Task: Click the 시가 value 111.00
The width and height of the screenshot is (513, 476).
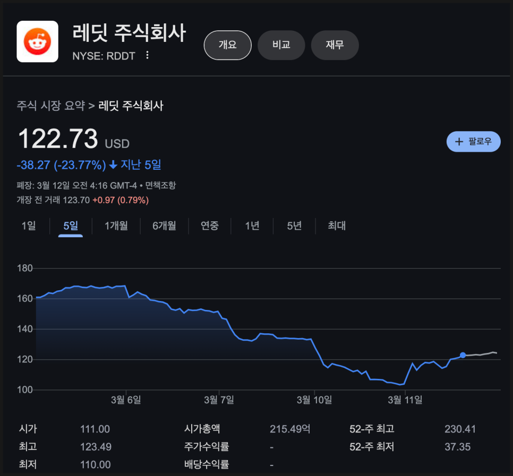Action: [x=95, y=429]
